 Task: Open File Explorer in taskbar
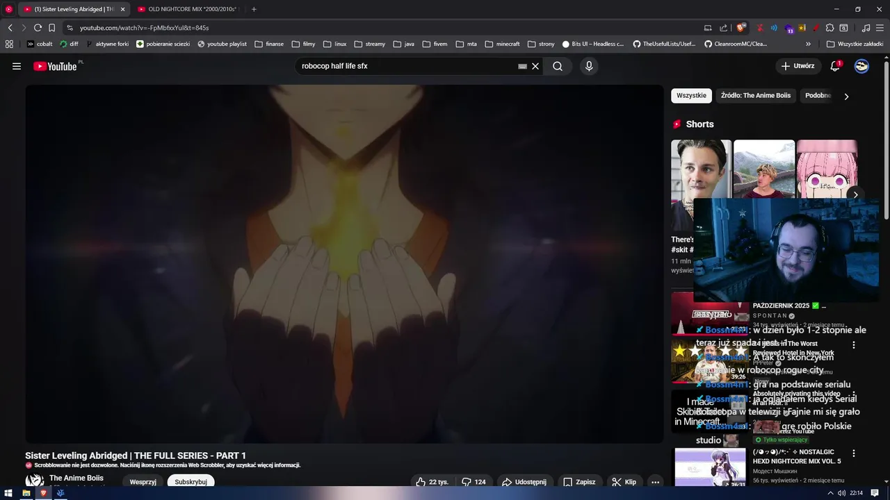(26, 493)
